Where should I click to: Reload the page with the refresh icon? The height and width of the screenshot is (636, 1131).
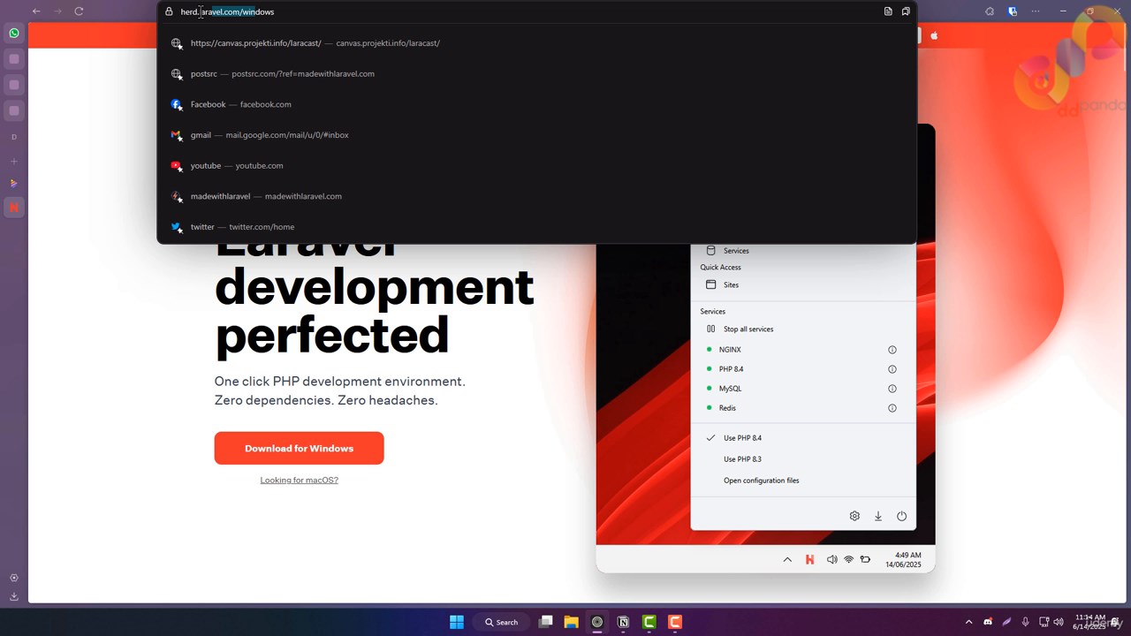(x=79, y=11)
